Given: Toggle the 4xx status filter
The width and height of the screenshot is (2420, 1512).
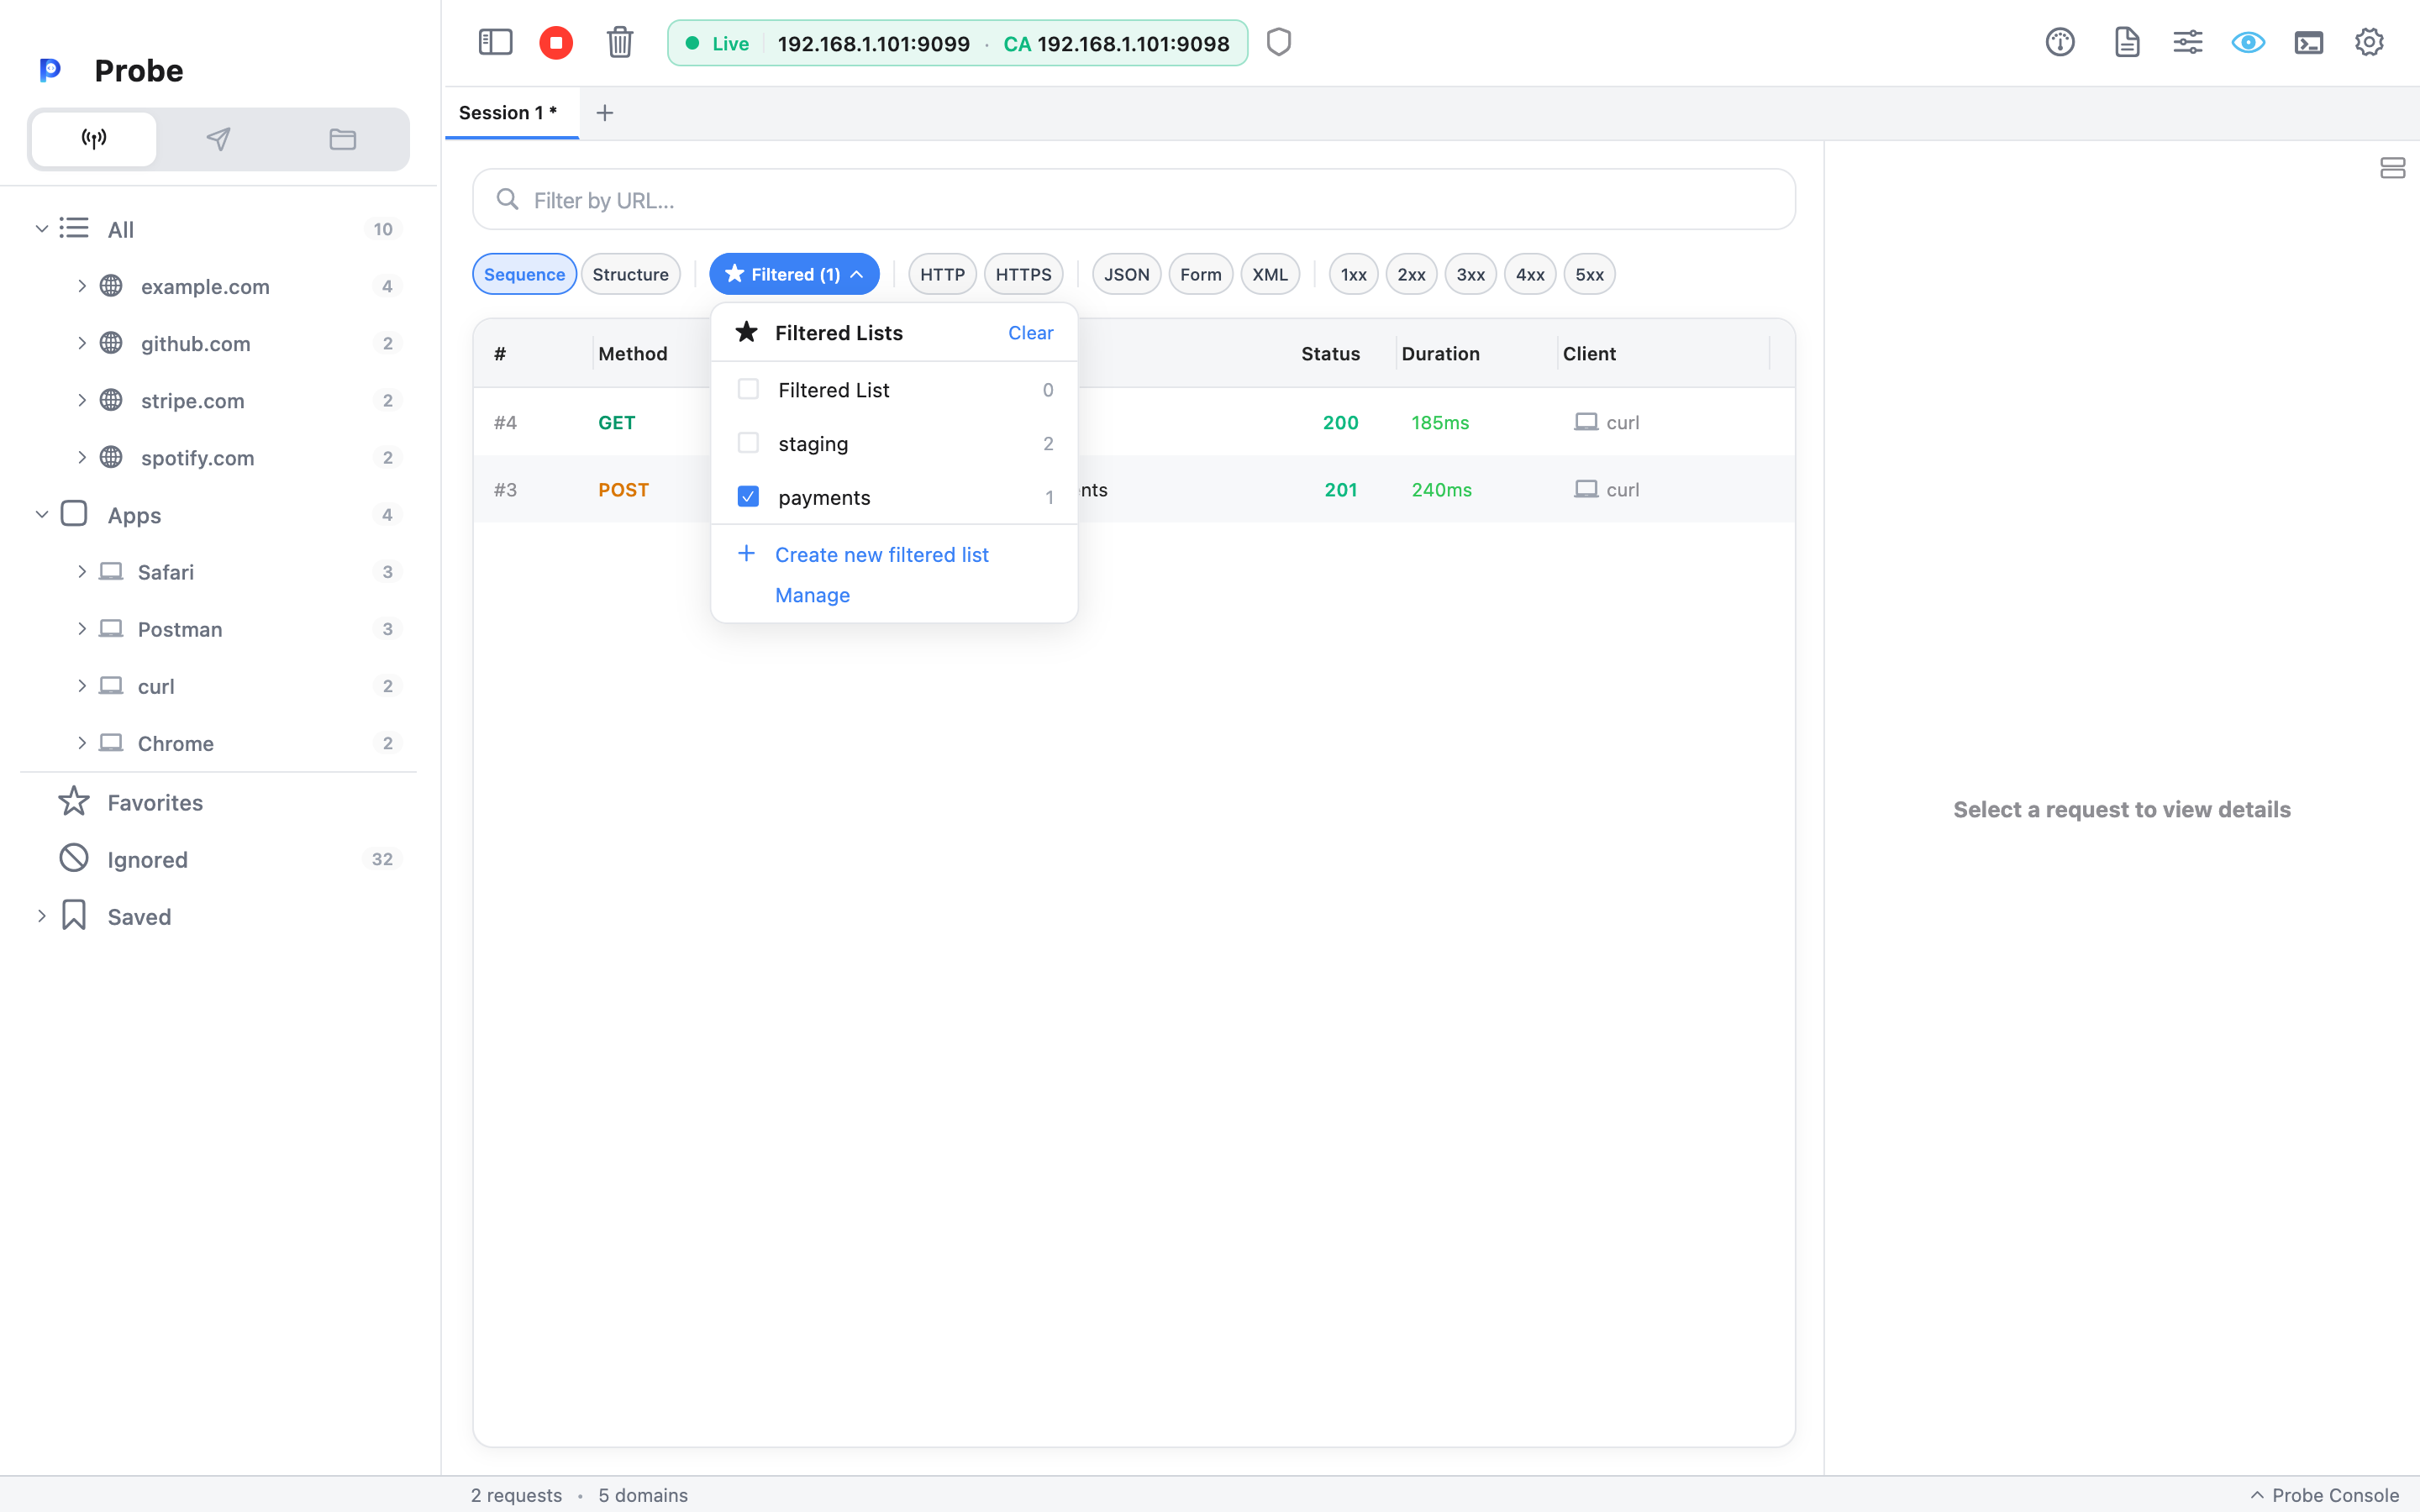Looking at the screenshot, I should [x=1530, y=274].
